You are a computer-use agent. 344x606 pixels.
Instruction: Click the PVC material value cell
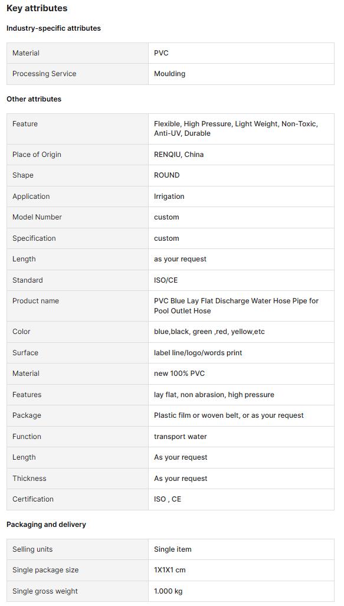coord(241,53)
